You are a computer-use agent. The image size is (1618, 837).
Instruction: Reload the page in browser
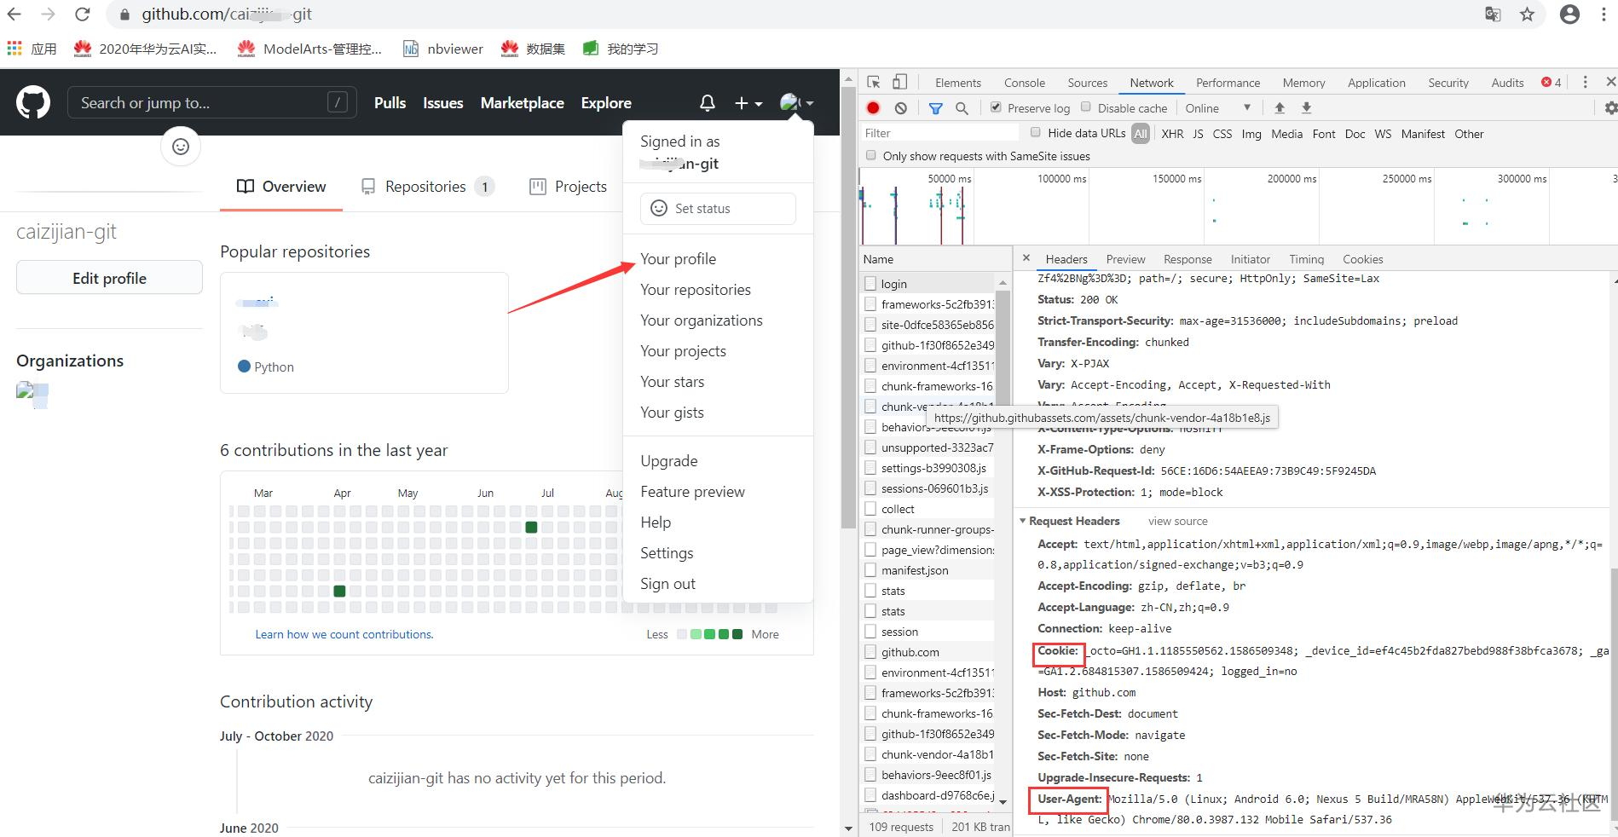point(83,14)
